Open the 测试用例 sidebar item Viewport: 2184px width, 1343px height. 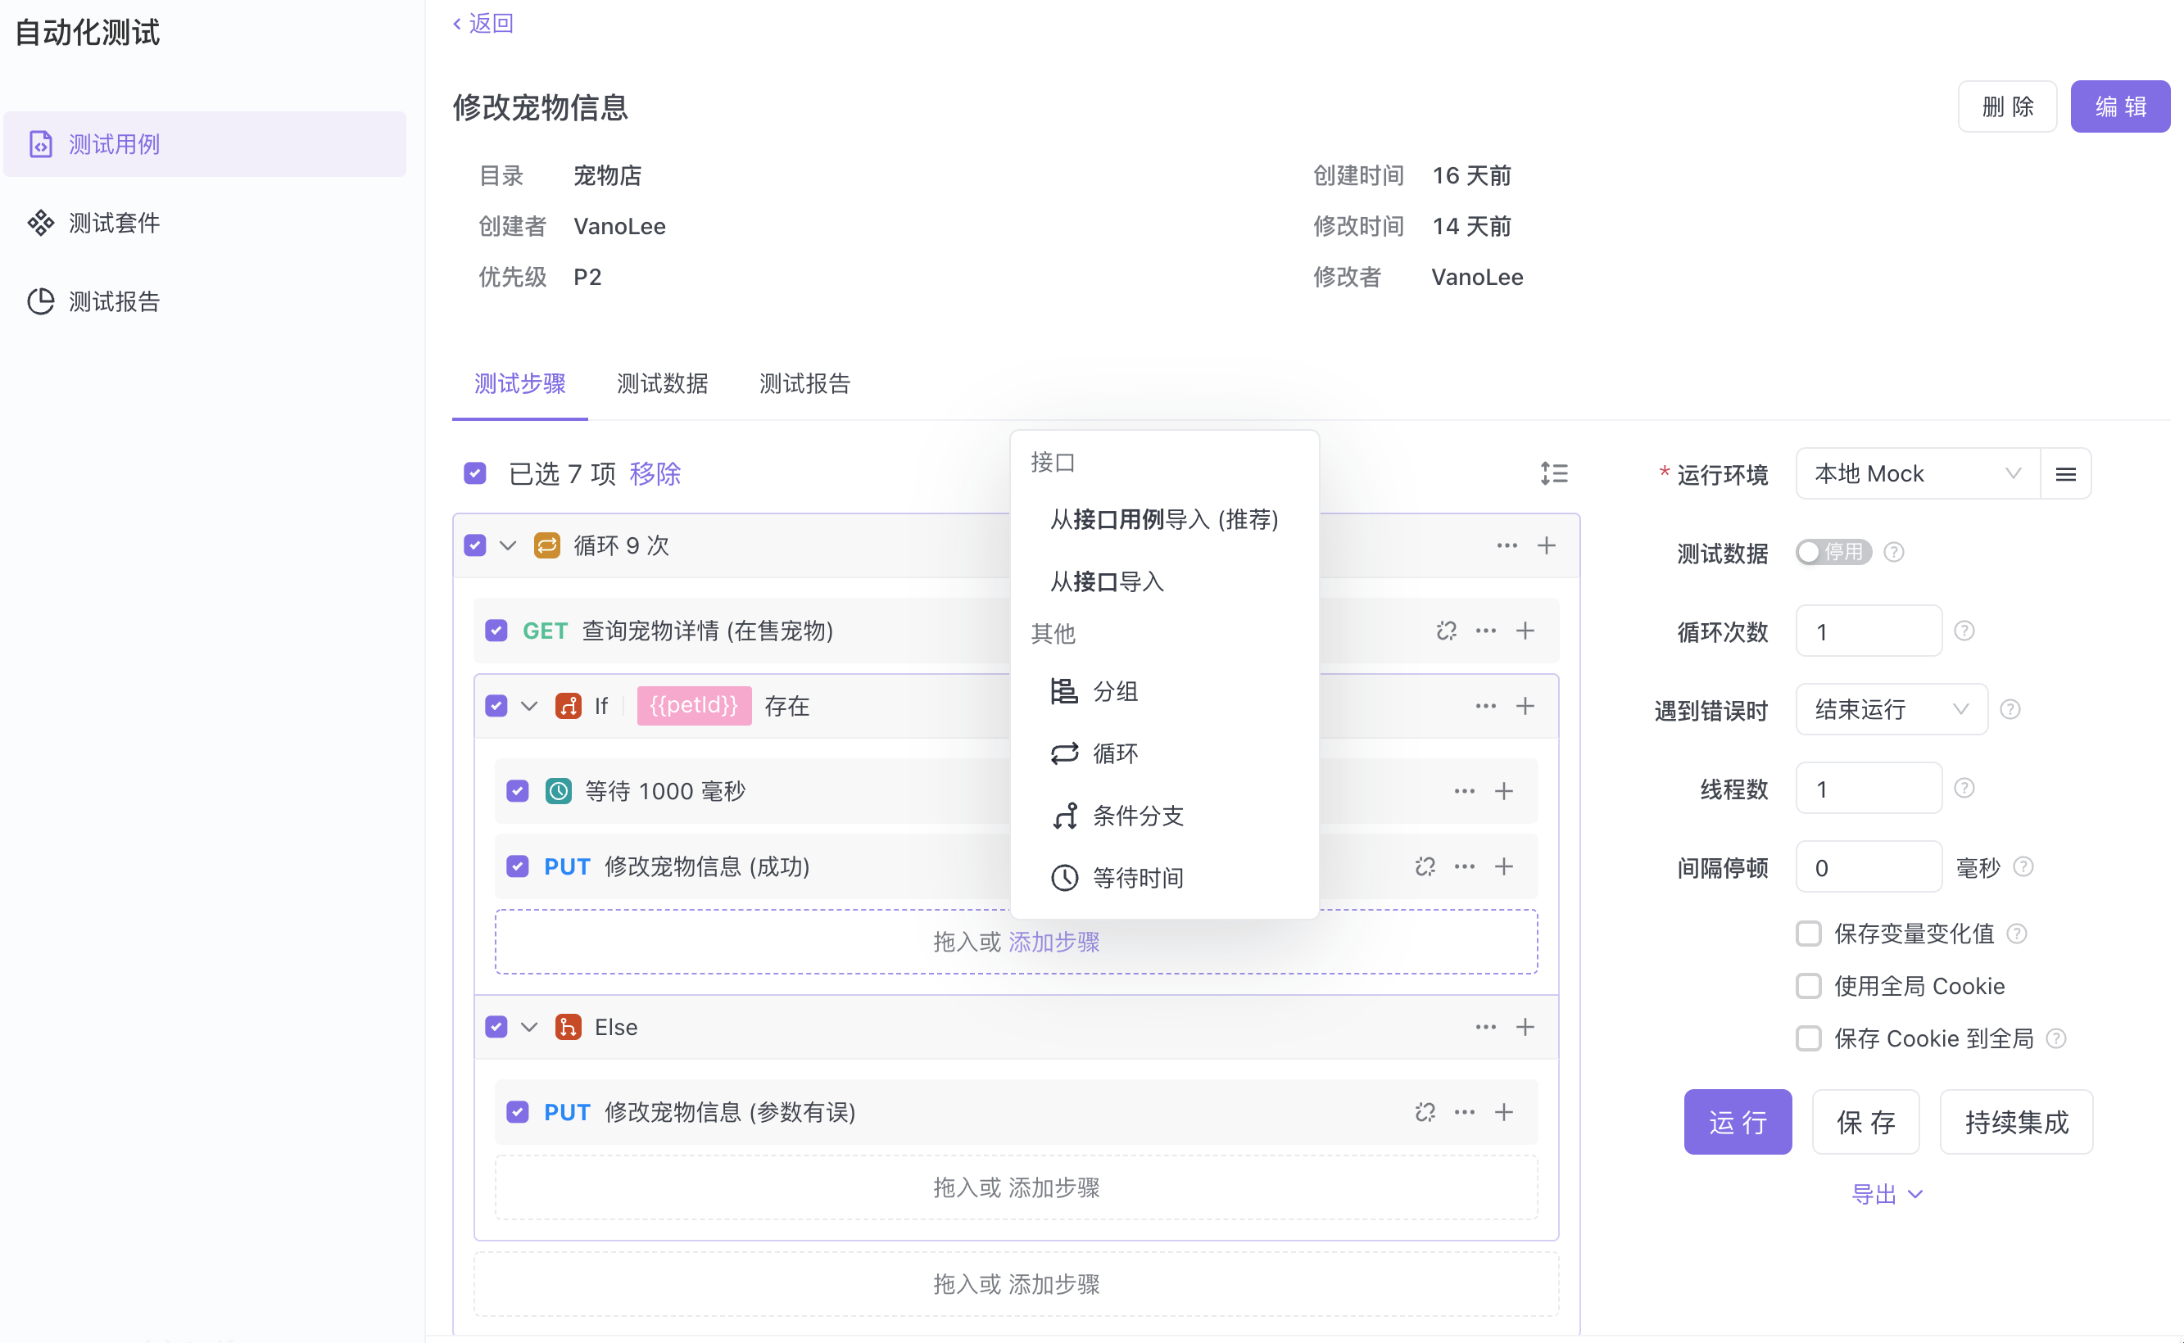pos(204,144)
